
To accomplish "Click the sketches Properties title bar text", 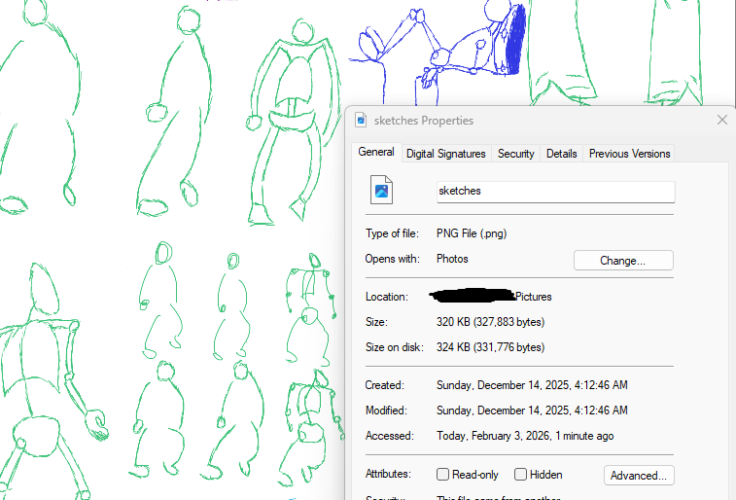I will pos(424,121).
